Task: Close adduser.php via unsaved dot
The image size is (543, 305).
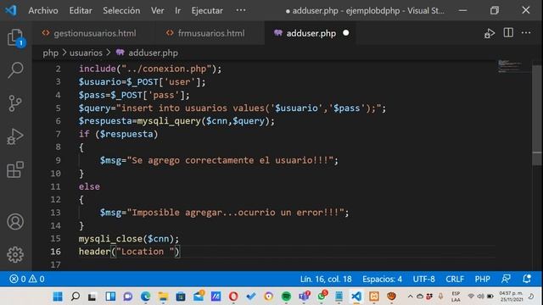Action: point(345,33)
